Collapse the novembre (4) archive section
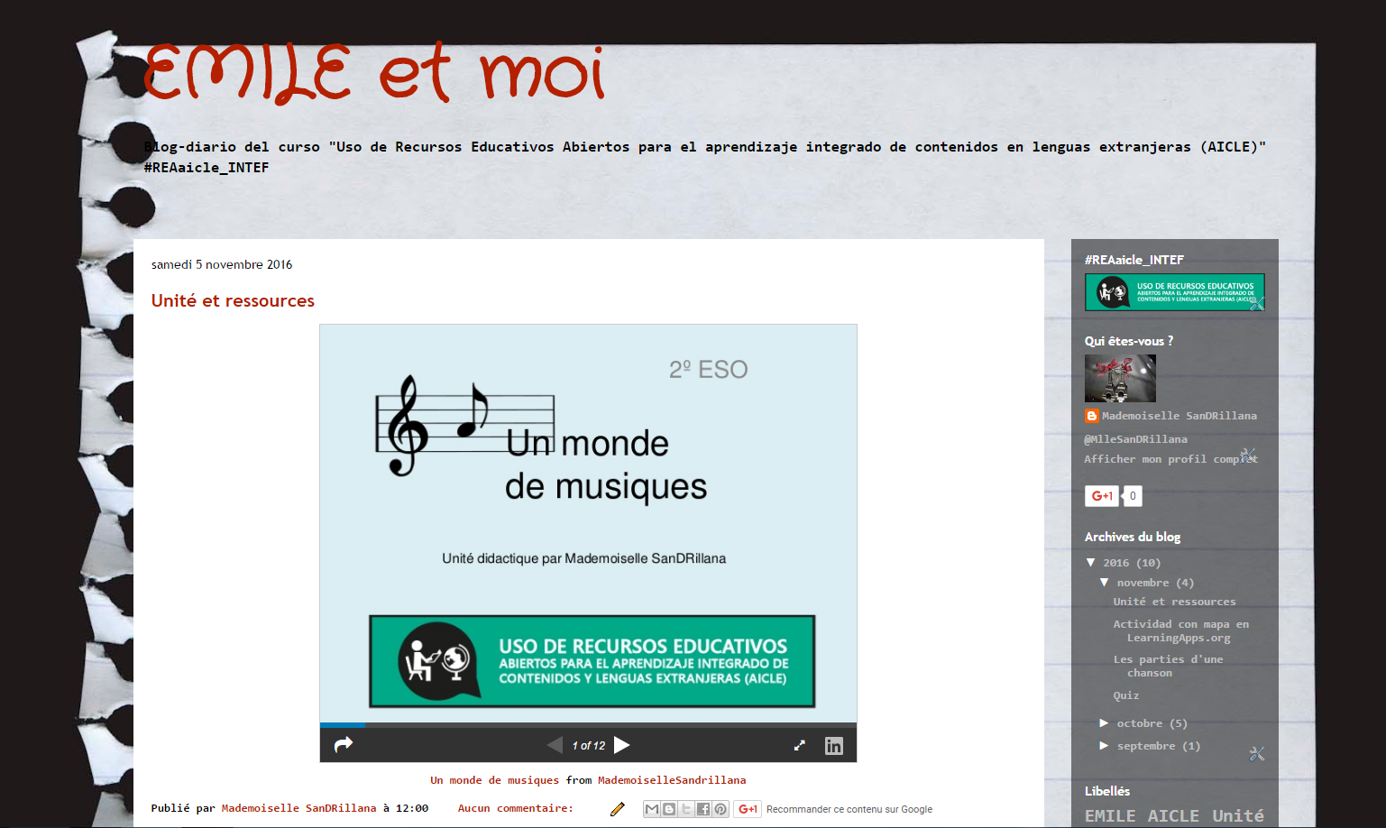Image resolution: width=1386 pixels, height=828 pixels. [1105, 582]
